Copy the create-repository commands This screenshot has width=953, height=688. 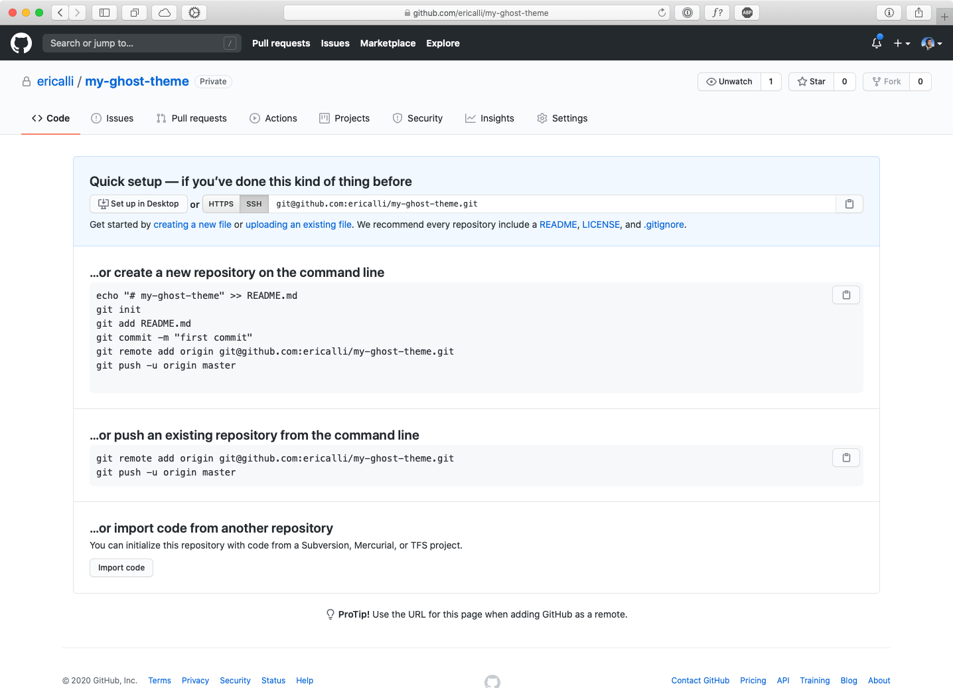[846, 295]
